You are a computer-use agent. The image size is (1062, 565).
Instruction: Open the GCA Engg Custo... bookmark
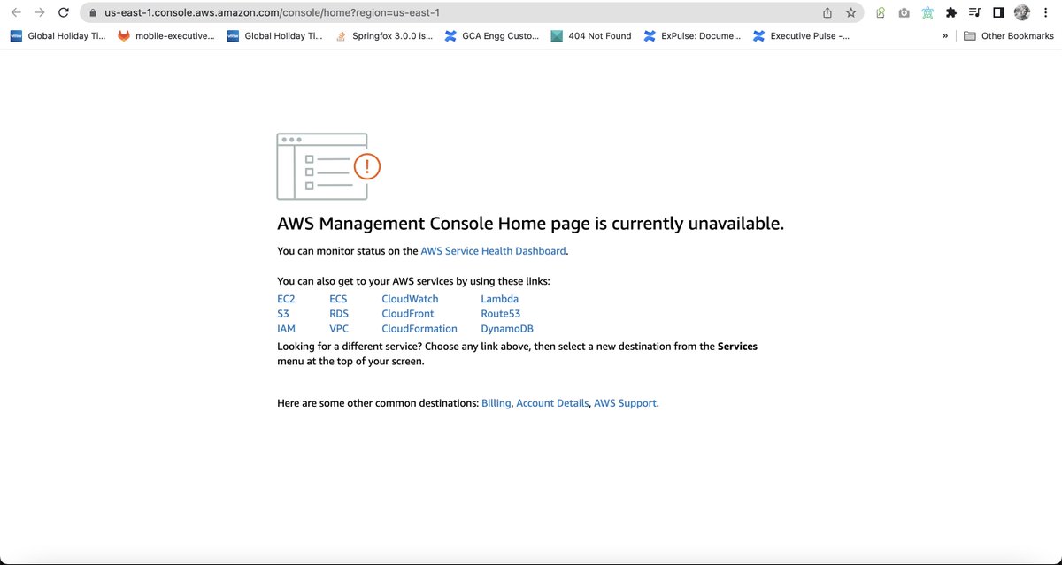point(491,36)
